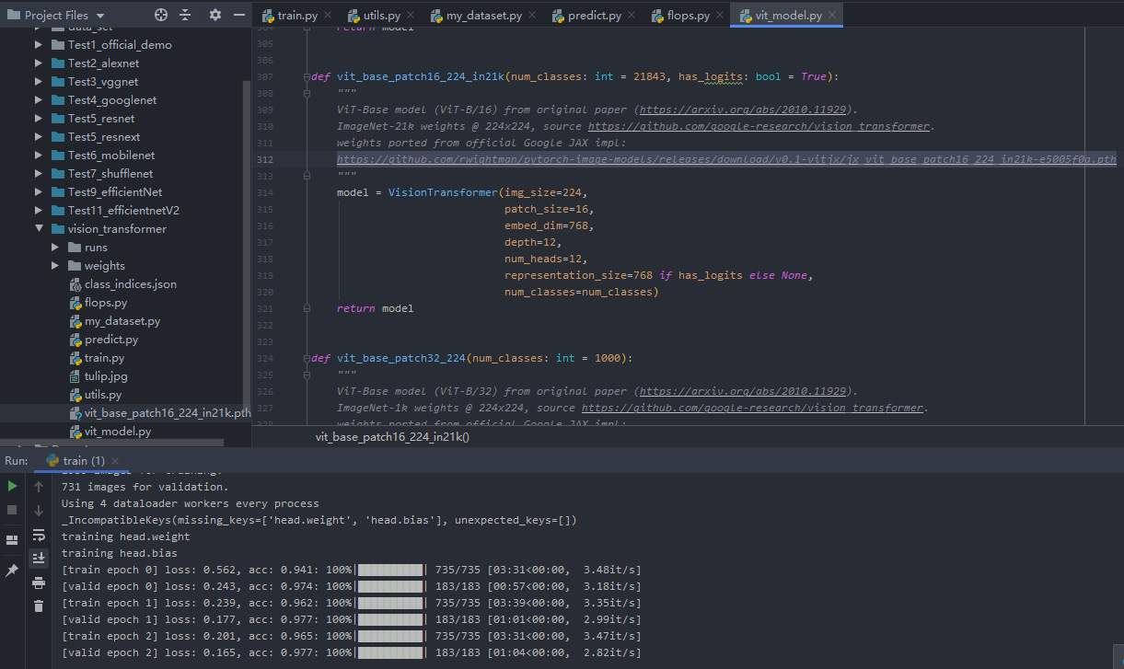Click the trash icon to clear console output
Image resolution: width=1124 pixels, height=669 pixels.
pos(39,606)
